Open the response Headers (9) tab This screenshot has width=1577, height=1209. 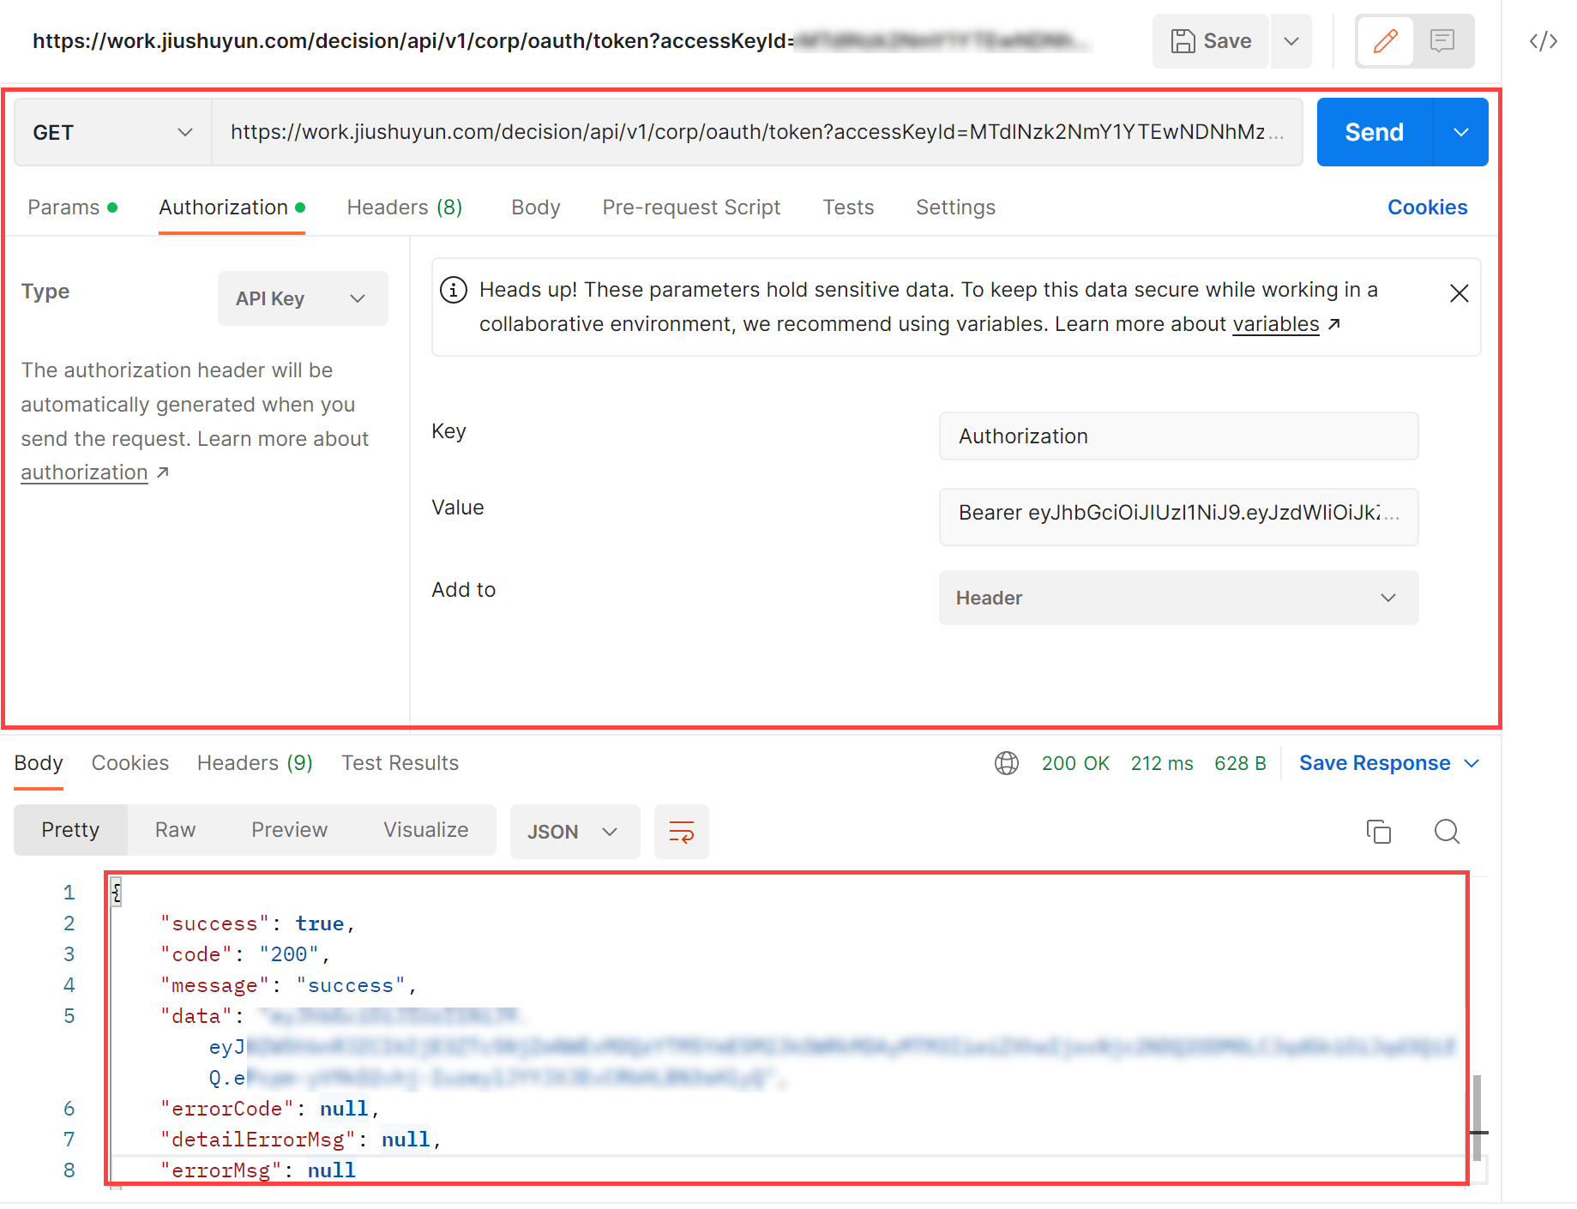255,763
